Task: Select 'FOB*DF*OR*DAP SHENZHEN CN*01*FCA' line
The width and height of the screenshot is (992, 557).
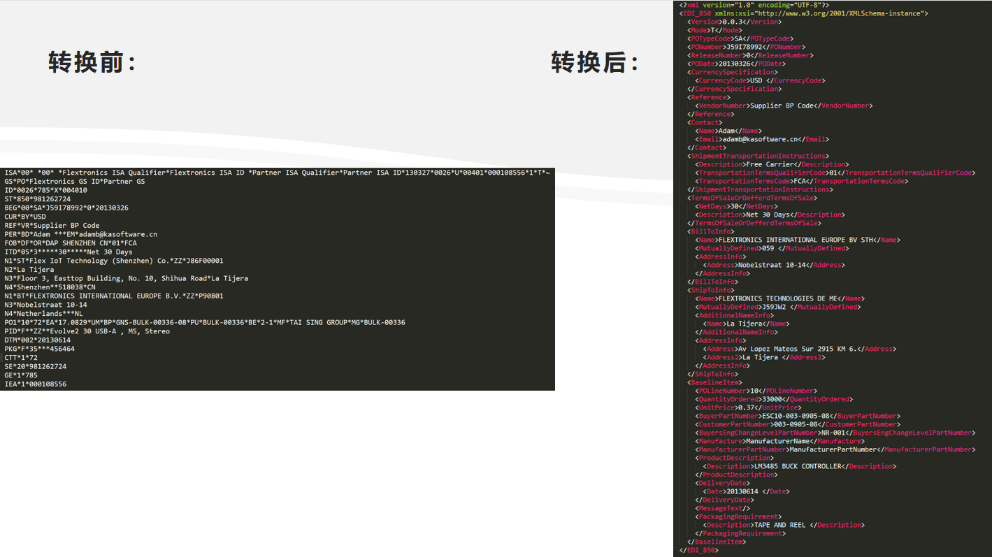Action: click(71, 243)
